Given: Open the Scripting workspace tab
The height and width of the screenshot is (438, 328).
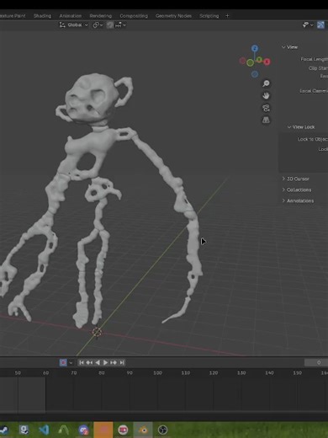Looking at the screenshot, I should (209, 16).
